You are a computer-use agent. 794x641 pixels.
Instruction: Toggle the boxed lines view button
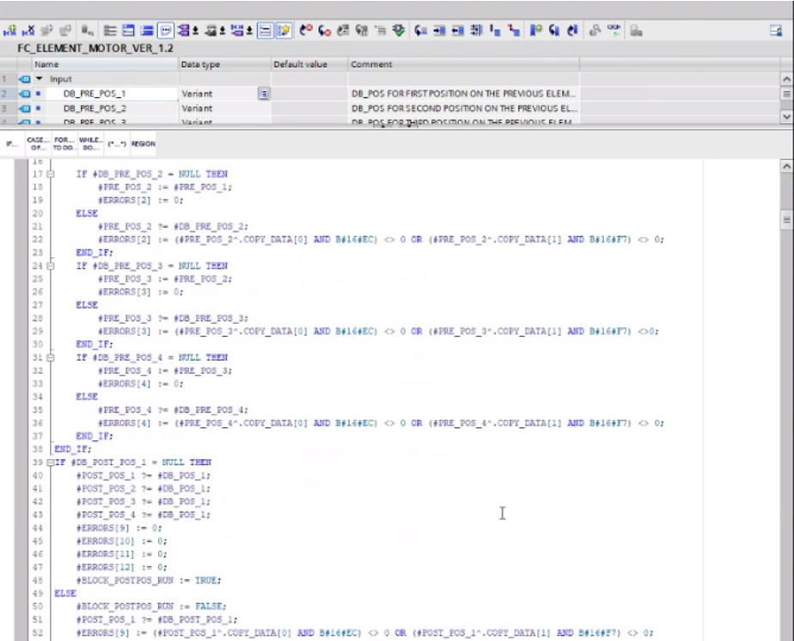pyautogui.click(x=265, y=30)
